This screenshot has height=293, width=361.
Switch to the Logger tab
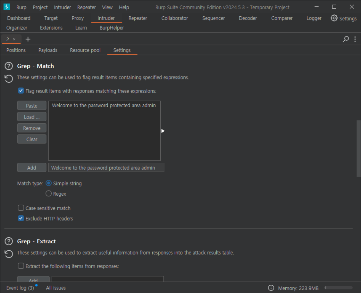314,18
